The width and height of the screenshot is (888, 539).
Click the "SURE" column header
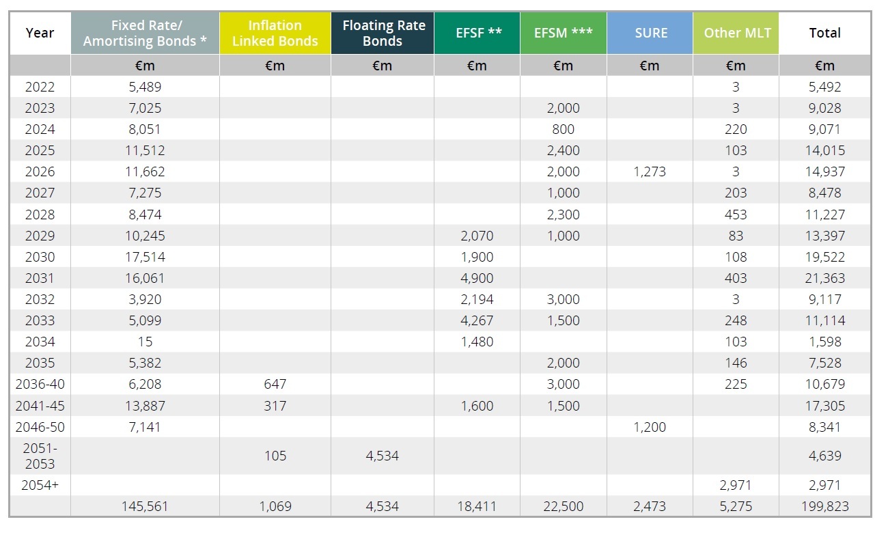pyautogui.click(x=650, y=33)
